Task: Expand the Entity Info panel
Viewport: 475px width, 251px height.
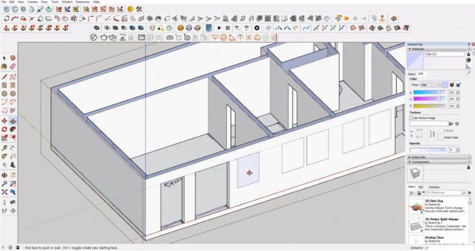Action: point(409,157)
